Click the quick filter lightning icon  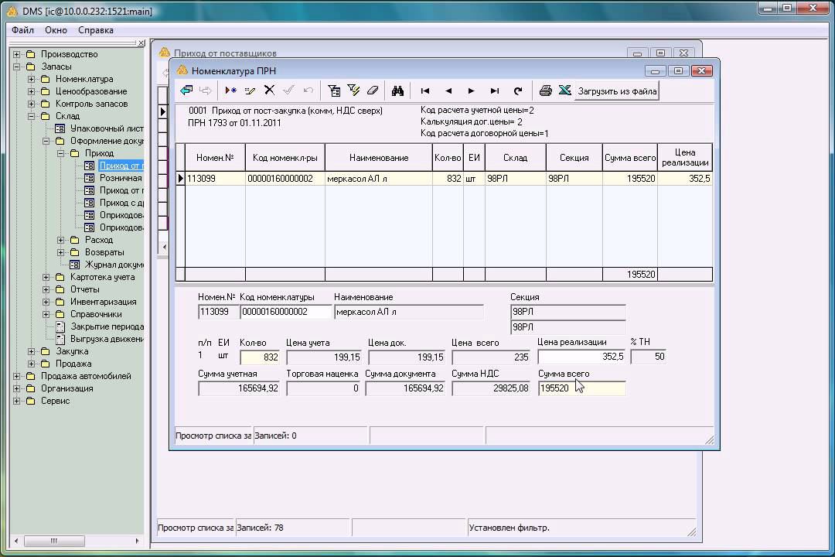(353, 91)
